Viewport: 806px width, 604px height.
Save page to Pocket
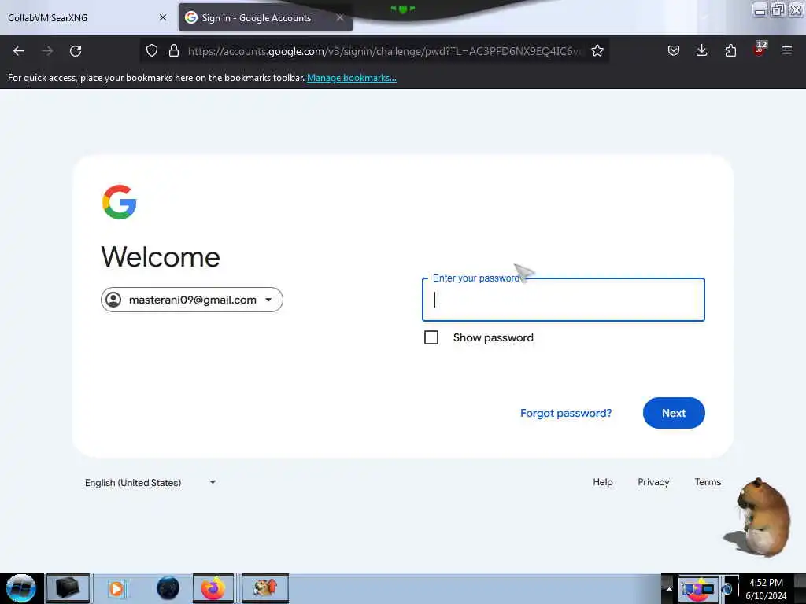674,50
